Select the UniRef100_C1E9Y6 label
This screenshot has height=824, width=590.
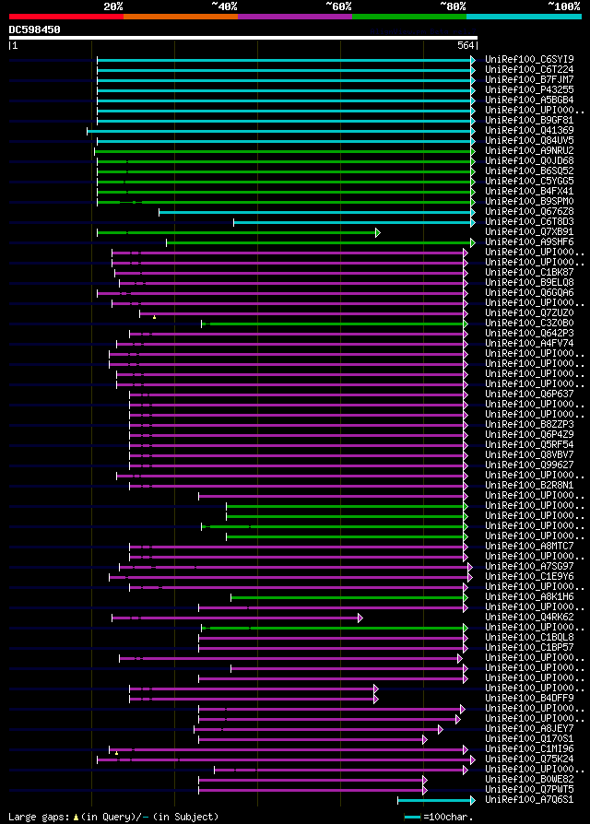point(529,576)
